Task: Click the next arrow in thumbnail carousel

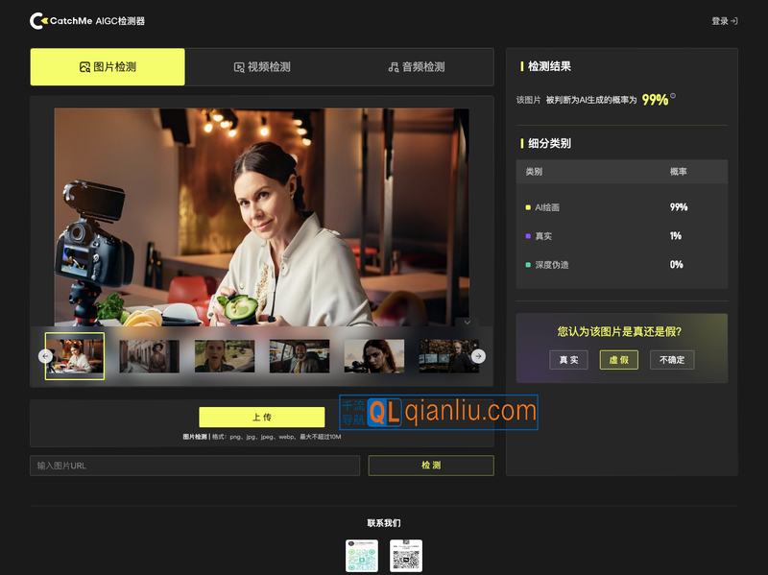Action: click(x=478, y=356)
